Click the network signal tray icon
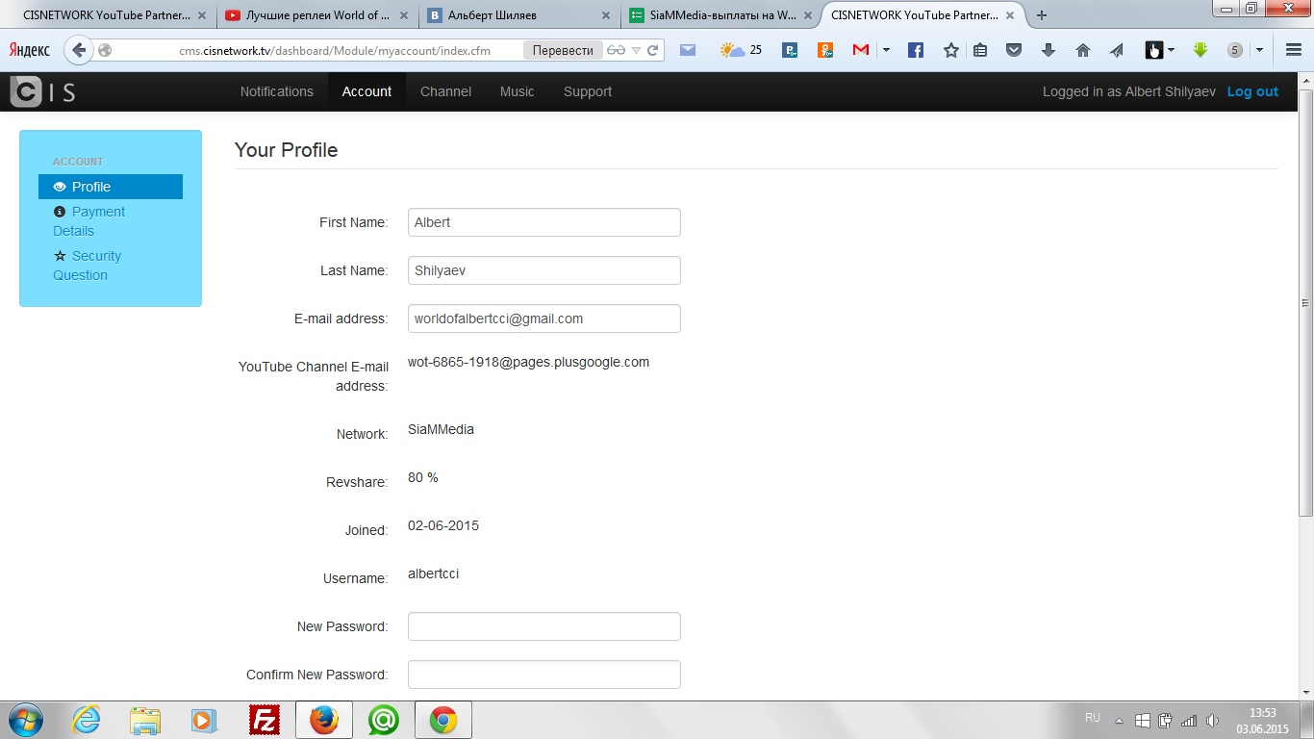The width and height of the screenshot is (1314, 739). [1189, 720]
